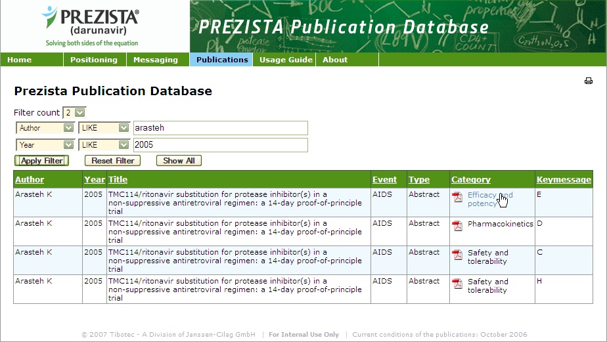
Task: Open PDF icon in Pharmacokinetics row
Action: point(458,226)
